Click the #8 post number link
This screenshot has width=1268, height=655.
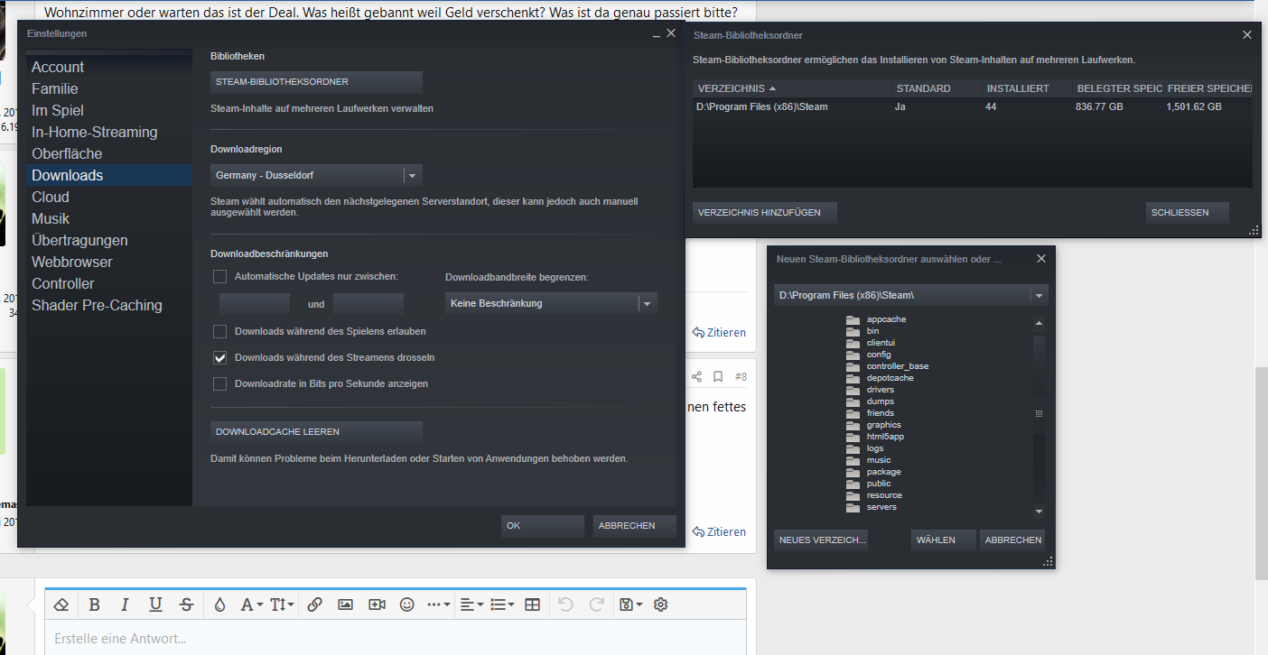[x=741, y=376]
